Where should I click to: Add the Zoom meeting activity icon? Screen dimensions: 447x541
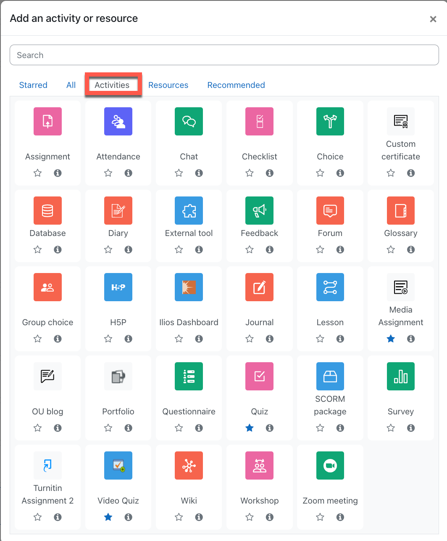click(x=330, y=465)
